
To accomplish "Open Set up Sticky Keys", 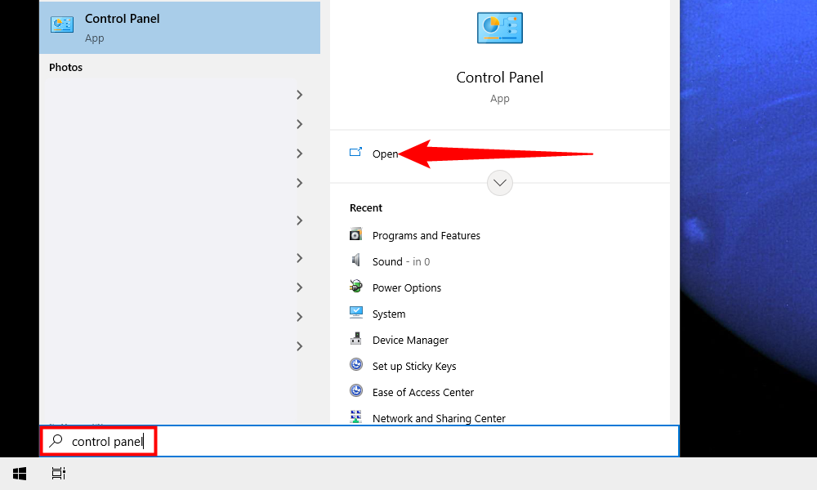I will click(x=413, y=366).
